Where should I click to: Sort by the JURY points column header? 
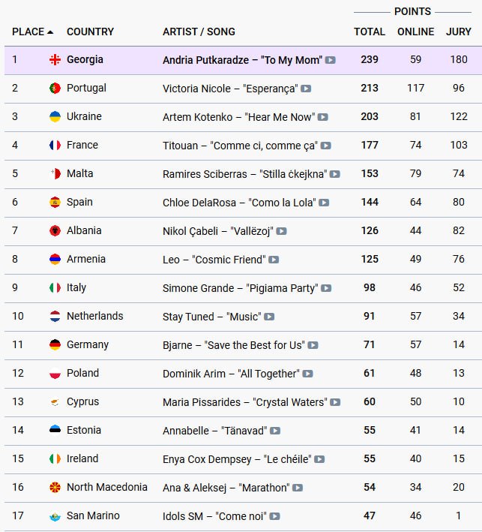point(458,32)
